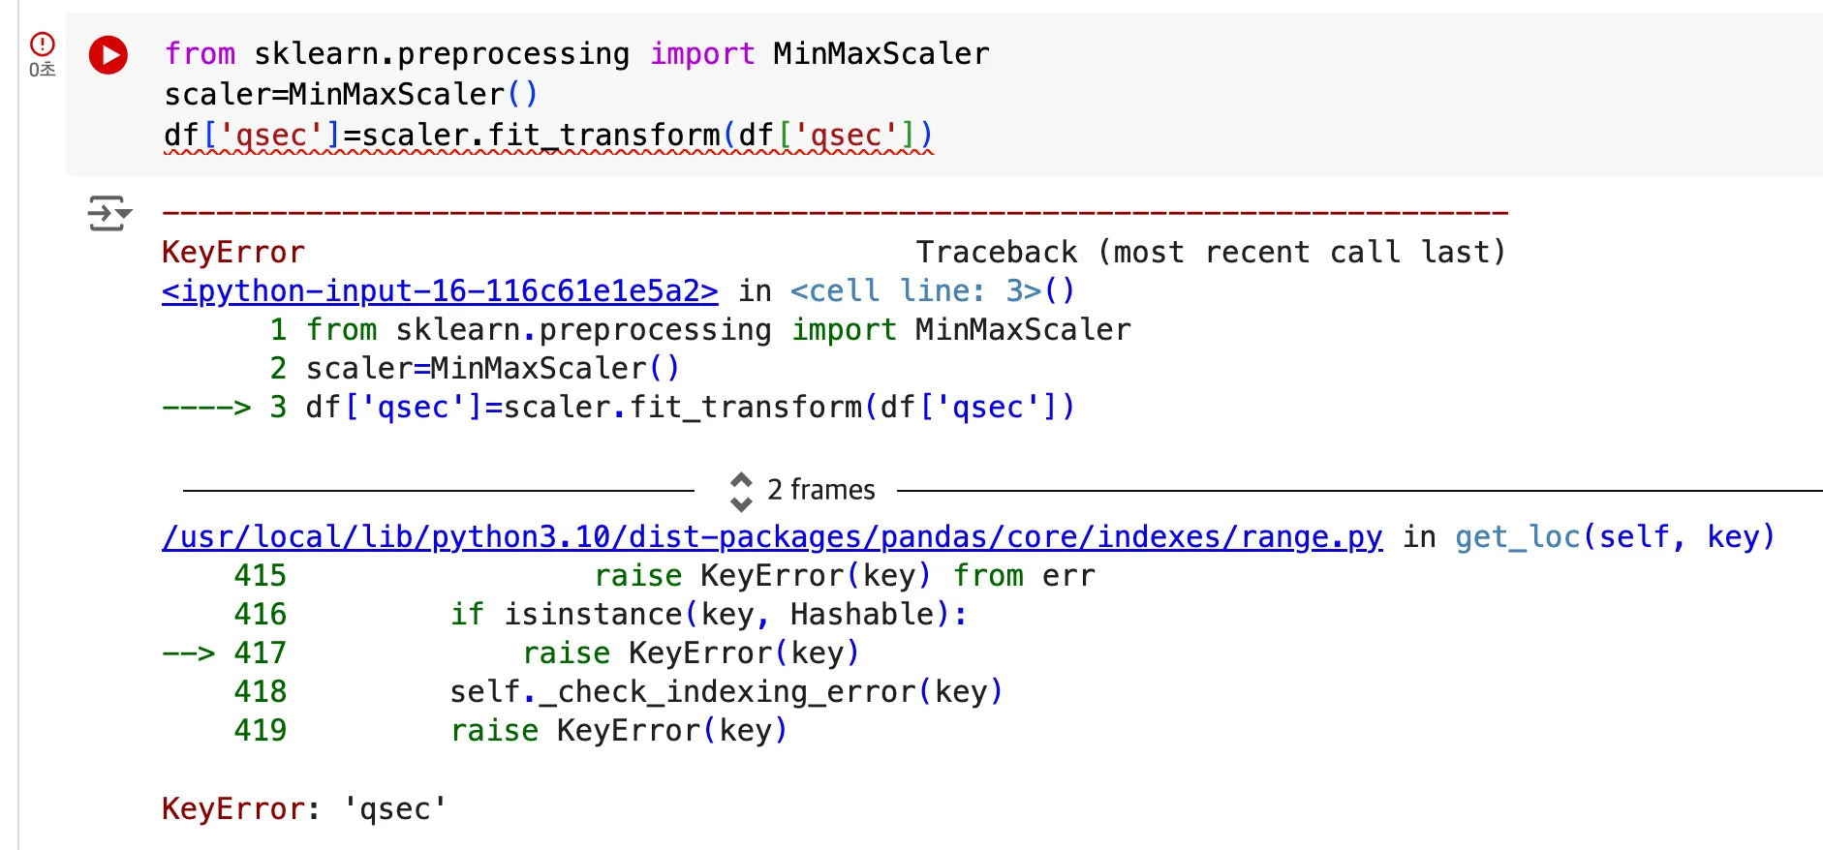This screenshot has width=1823, height=850.
Task: Select the final "KeyError: 'qsec'" message
Action: coord(304,808)
